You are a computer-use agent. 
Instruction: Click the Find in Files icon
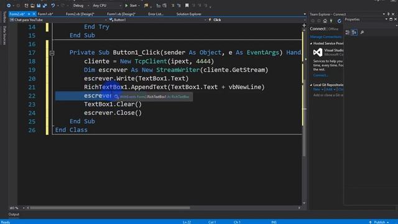click(146, 6)
